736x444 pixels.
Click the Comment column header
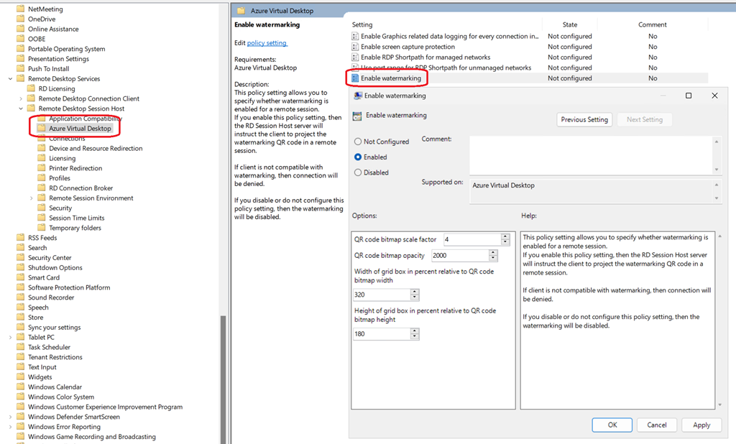[x=653, y=24]
